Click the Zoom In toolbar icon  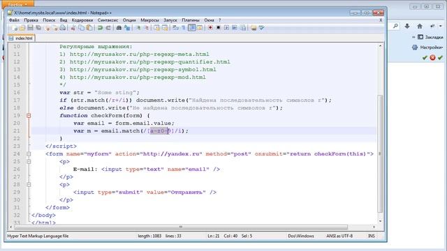pyautogui.click(x=138, y=28)
